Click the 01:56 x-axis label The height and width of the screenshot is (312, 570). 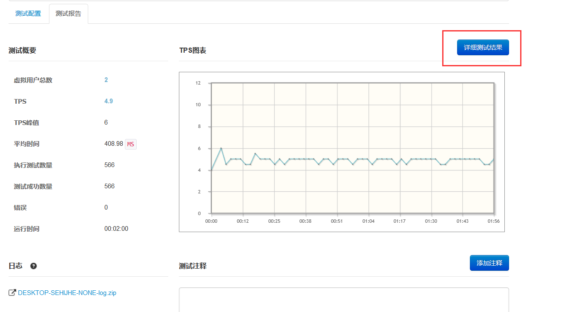tap(494, 221)
